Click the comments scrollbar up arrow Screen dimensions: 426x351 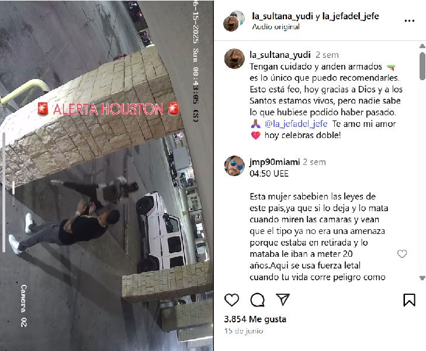click(x=422, y=46)
